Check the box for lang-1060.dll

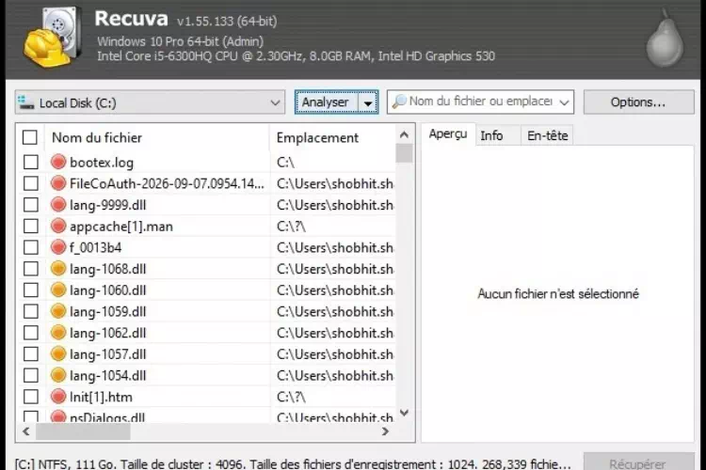pos(31,290)
